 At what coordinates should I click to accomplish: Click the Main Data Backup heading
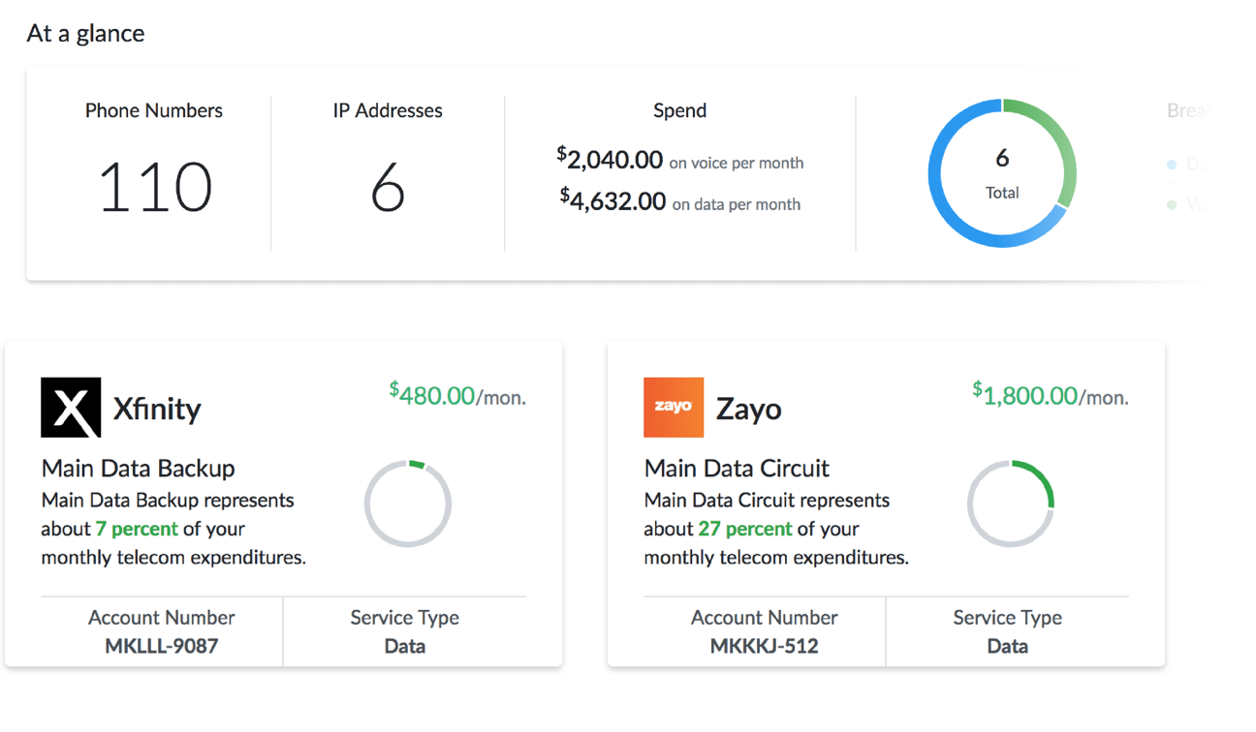coord(138,469)
